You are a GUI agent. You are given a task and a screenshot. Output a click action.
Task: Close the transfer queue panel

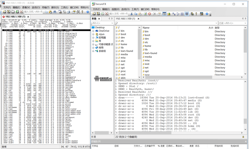point(246,141)
